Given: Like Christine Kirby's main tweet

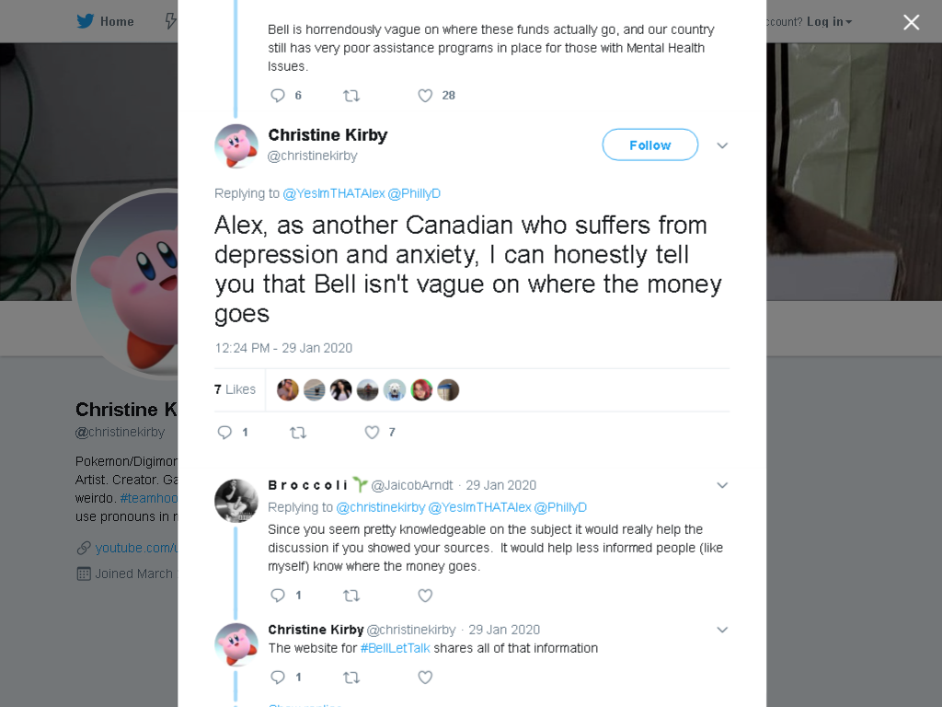Looking at the screenshot, I should tap(373, 433).
